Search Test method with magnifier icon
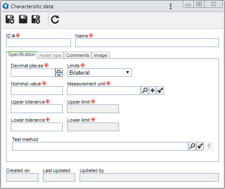The width and height of the screenshot is (225, 189). [x=192, y=146]
